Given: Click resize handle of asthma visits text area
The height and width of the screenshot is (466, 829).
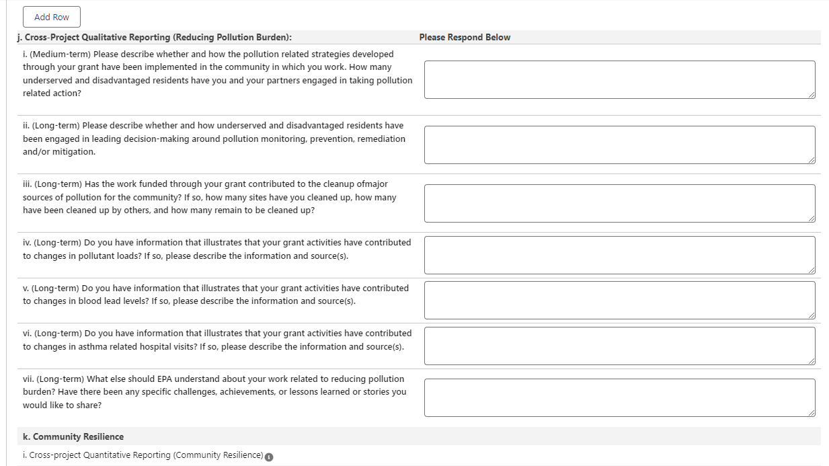Looking at the screenshot, I should 812,361.
